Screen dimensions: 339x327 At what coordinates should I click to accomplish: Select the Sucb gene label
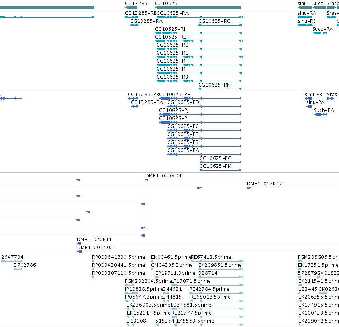point(318,4)
